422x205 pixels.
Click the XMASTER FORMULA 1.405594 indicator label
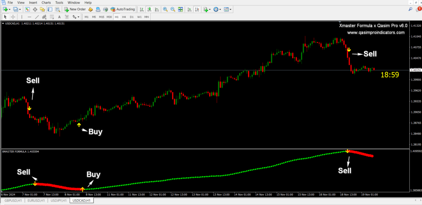click(21, 151)
